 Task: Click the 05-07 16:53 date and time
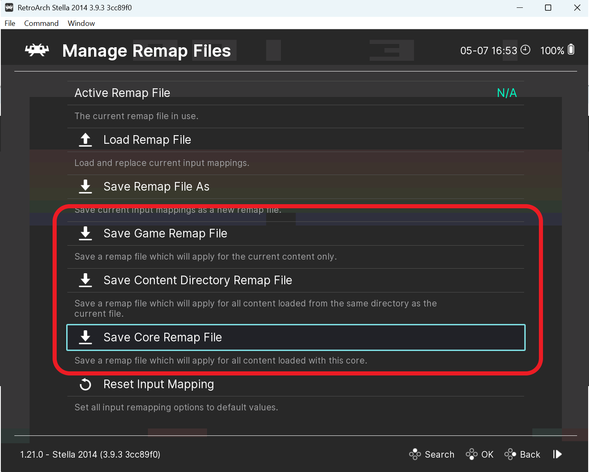[488, 51]
